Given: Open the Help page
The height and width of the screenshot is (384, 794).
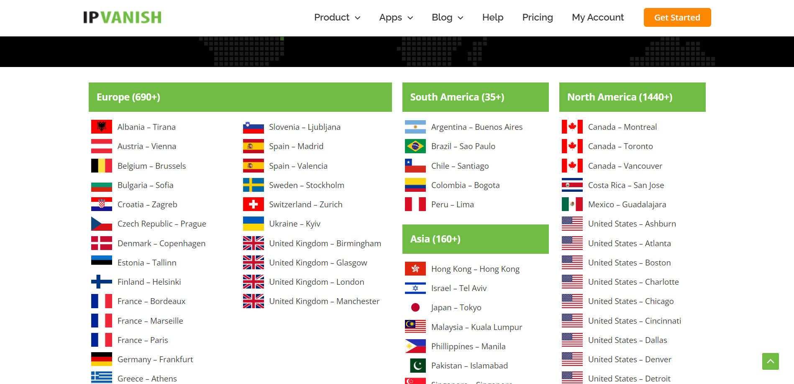Looking at the screenshot, I should pyautogui.click(x=492, y=17).
